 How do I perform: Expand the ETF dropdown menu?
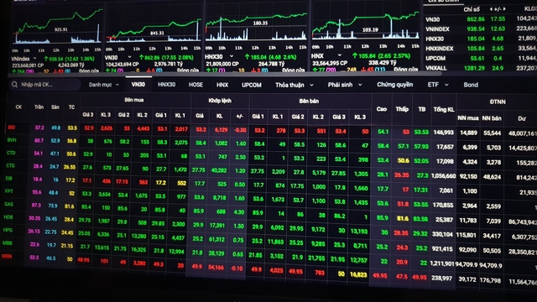coord(438,85)
